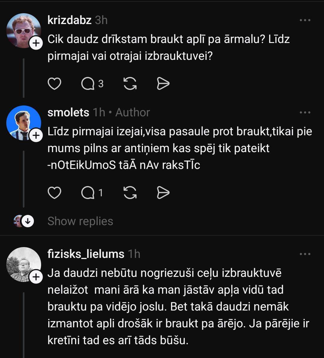This screenshot has width=324, height=358.
Task: Follow krizdabz via plus badge
Action: pos(36,44)
